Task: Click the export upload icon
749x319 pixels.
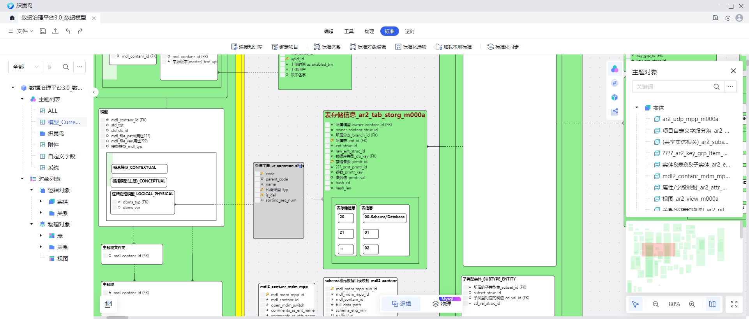Action: [x=55, y=31]
